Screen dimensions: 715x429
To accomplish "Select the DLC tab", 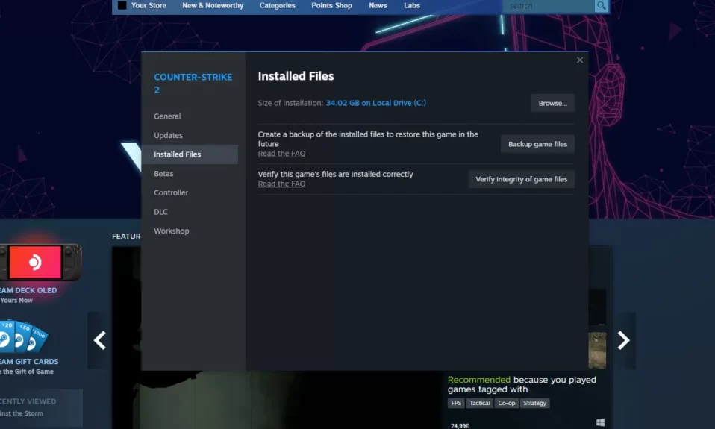I will click(x=190, y=212).
